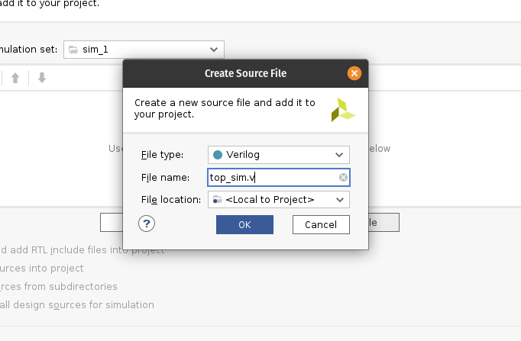
Task: Click the folder icon in File location
Action: [218, 200]
